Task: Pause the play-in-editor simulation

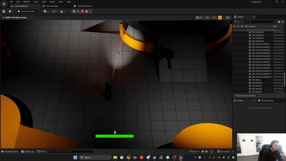Action: coord(74,11)
